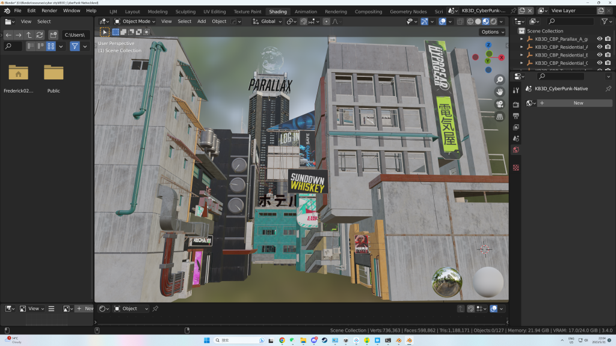Switch to the Layout workspace tab
This screenshot has width=616, height=346.
132,11
